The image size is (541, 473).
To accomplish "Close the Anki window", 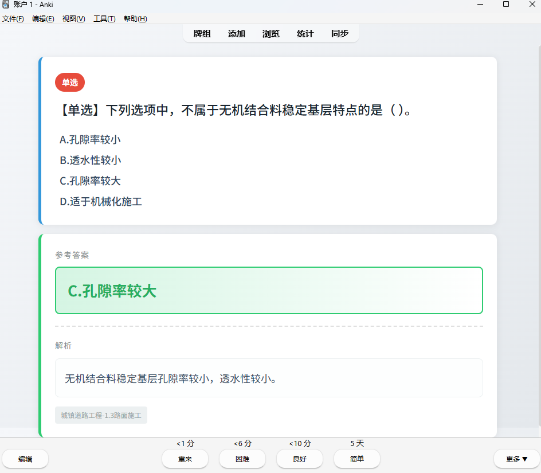I will (x=532, y=4).
